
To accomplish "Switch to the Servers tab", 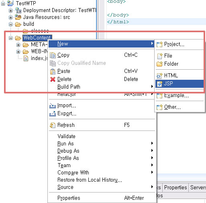I will [x=198, y=187].
